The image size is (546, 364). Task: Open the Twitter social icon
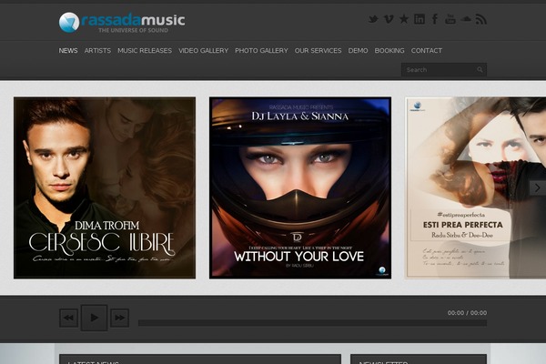coord(373,19)
